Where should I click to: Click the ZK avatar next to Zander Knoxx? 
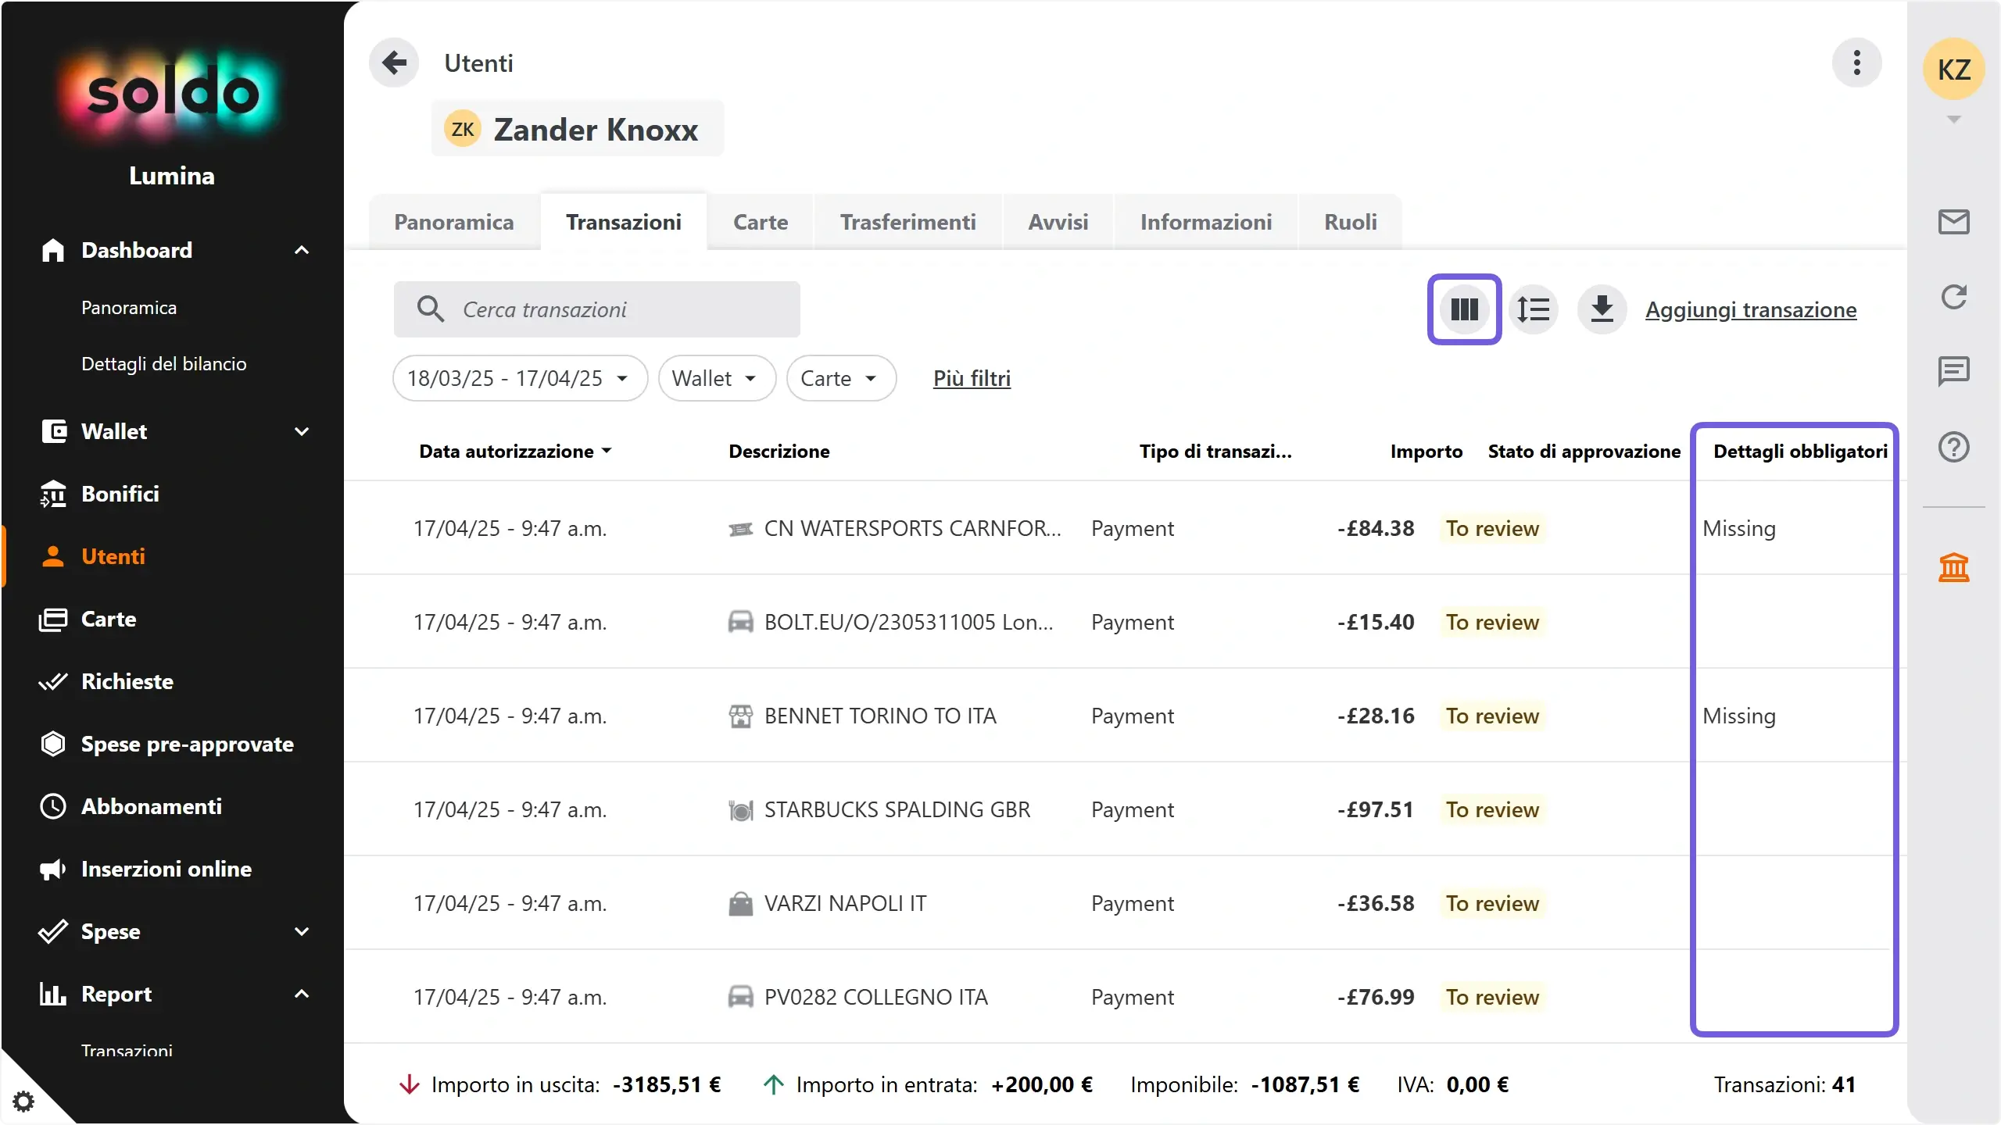click(463, 129)
